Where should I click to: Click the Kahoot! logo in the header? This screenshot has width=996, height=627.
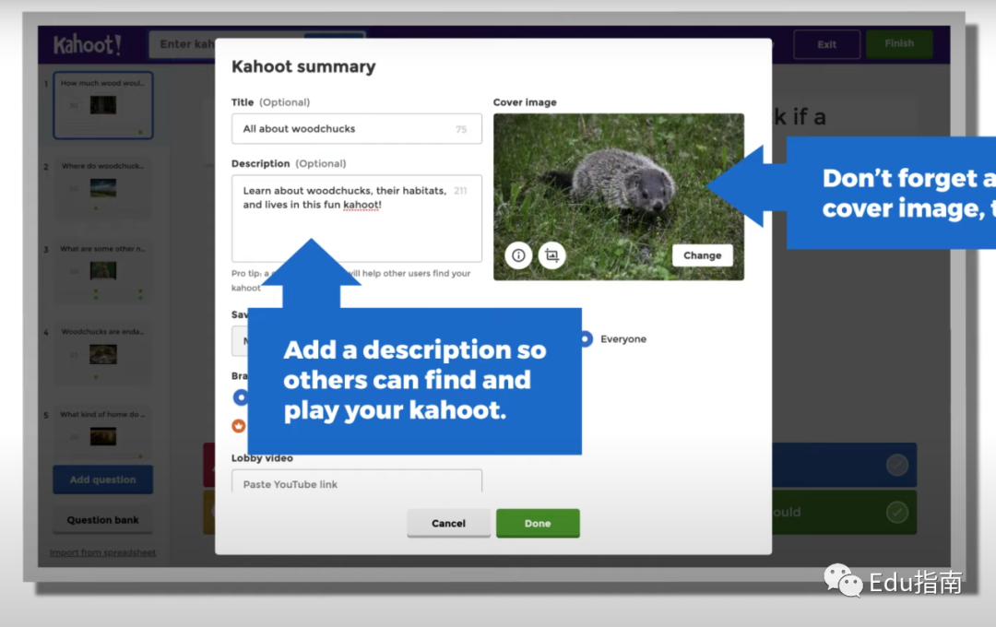pos(87,44)
